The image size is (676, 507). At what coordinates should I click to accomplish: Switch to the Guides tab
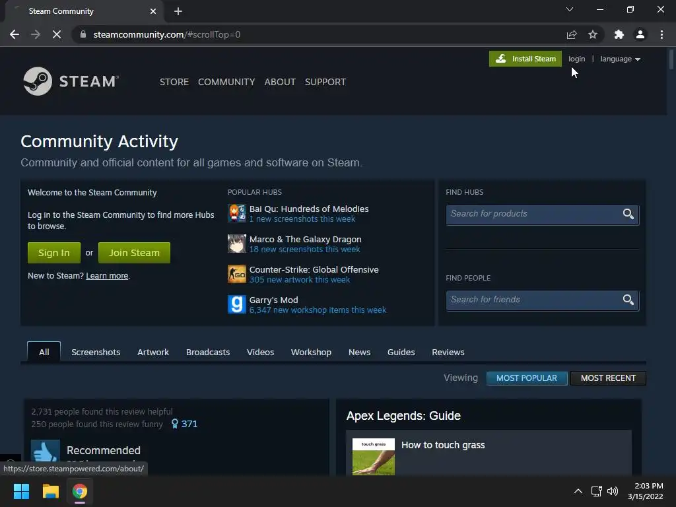pos(401,353)
